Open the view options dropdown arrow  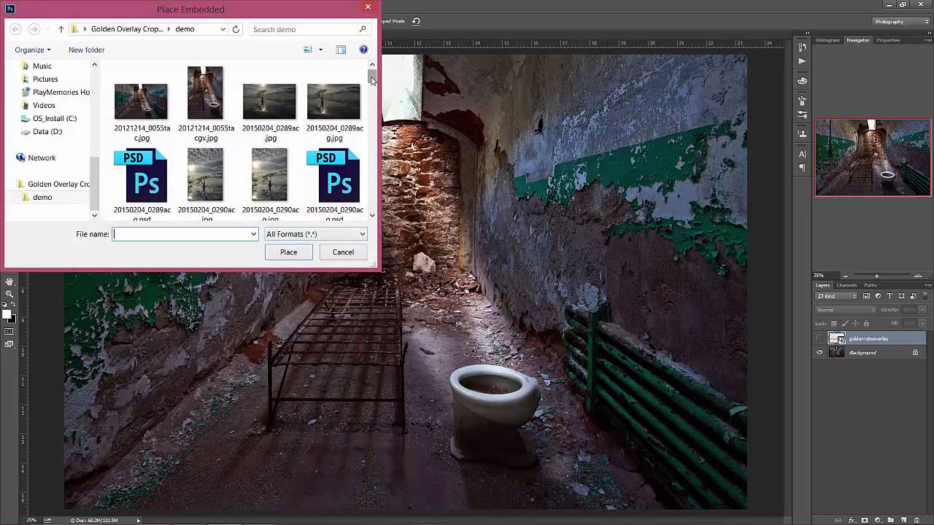(320, 50)
